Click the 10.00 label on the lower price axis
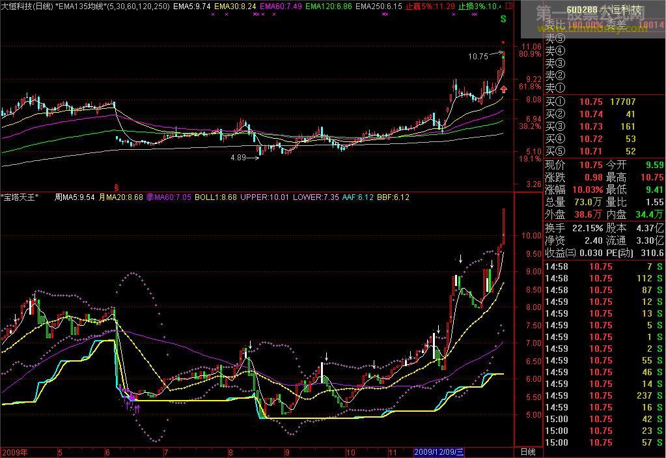666x458 pixels. click(531, 235)
